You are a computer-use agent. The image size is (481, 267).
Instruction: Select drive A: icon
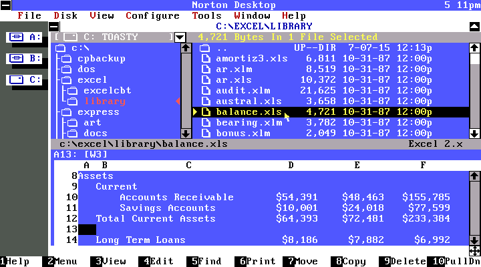[x=24, y=37]
